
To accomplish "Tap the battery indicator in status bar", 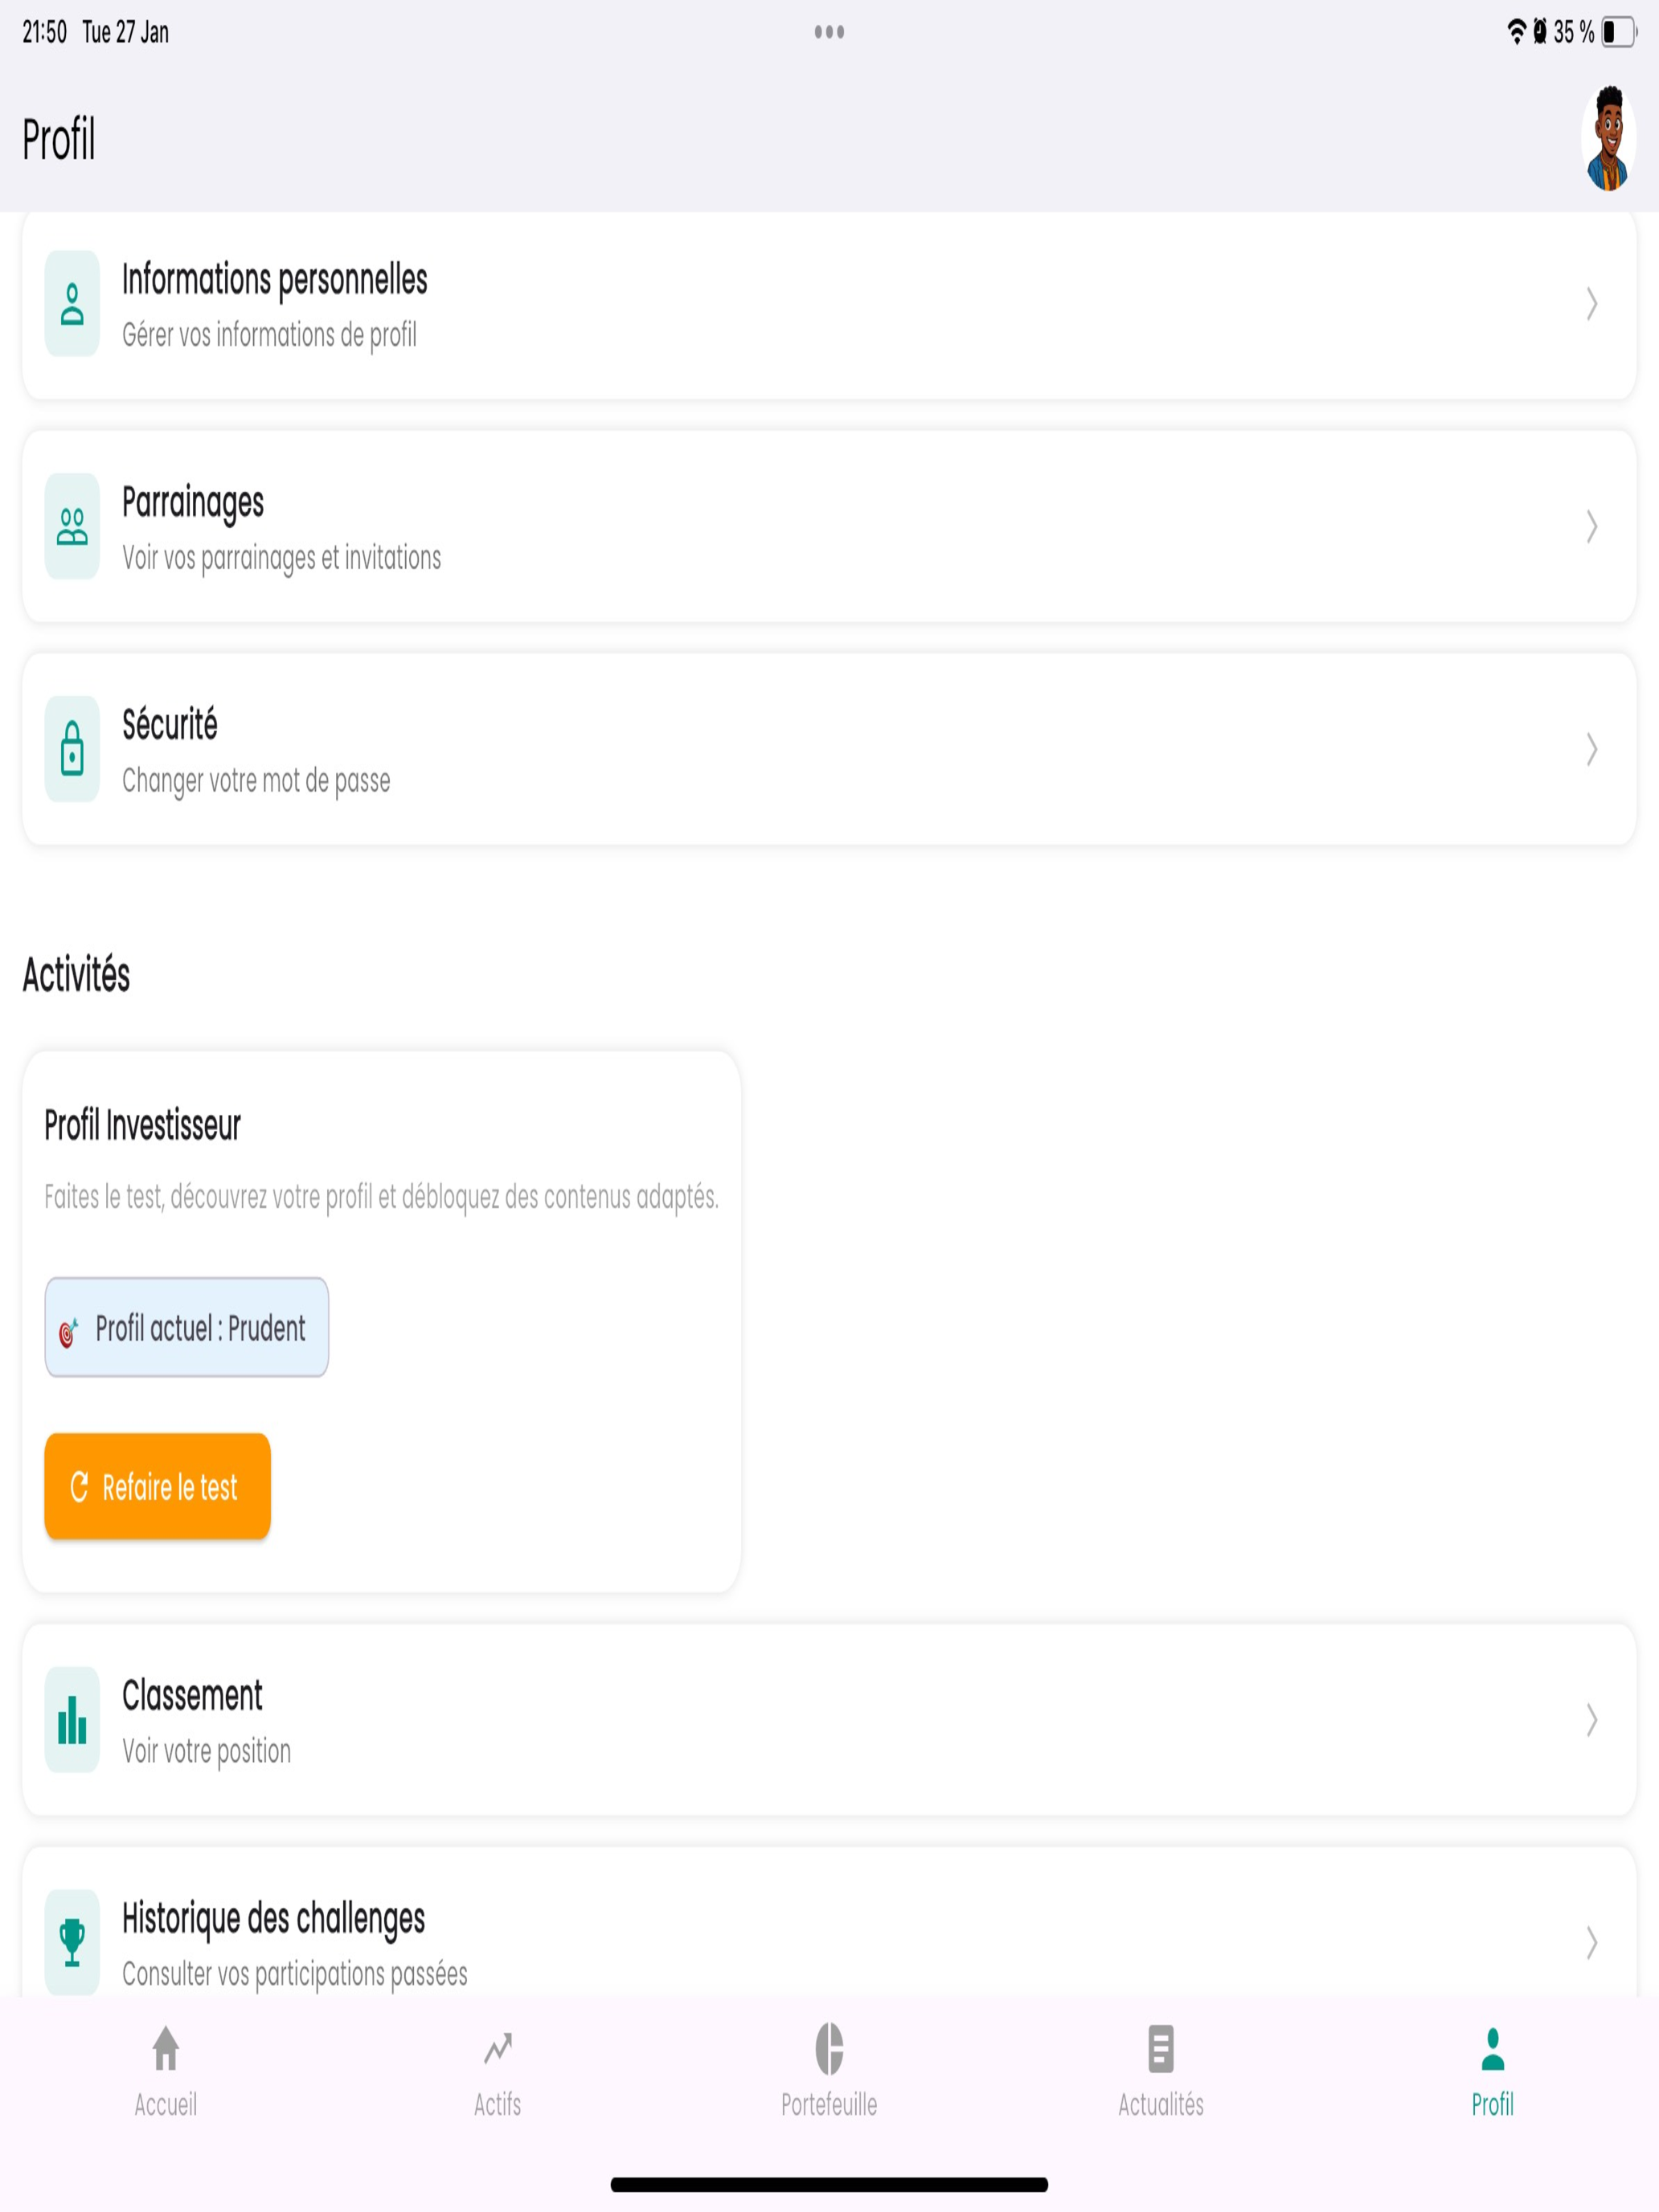I will pos(1619,32).
